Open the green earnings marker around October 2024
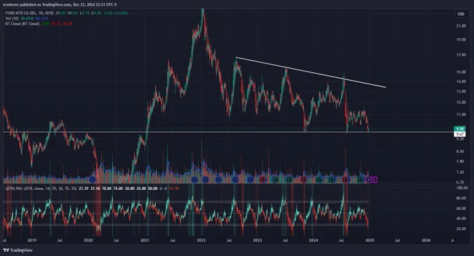The width and height of the screenshot is (474, 256). click(x=360, y=179)
